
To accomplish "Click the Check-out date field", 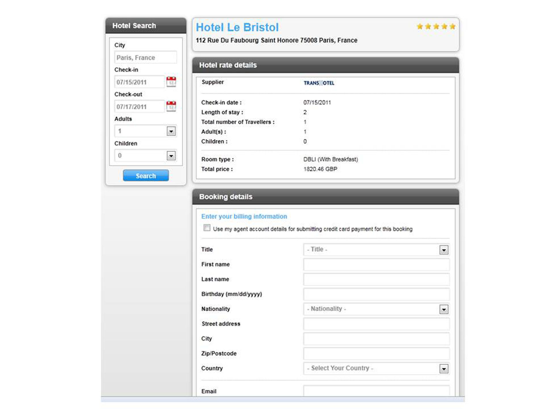I will [x=139, y=107].
